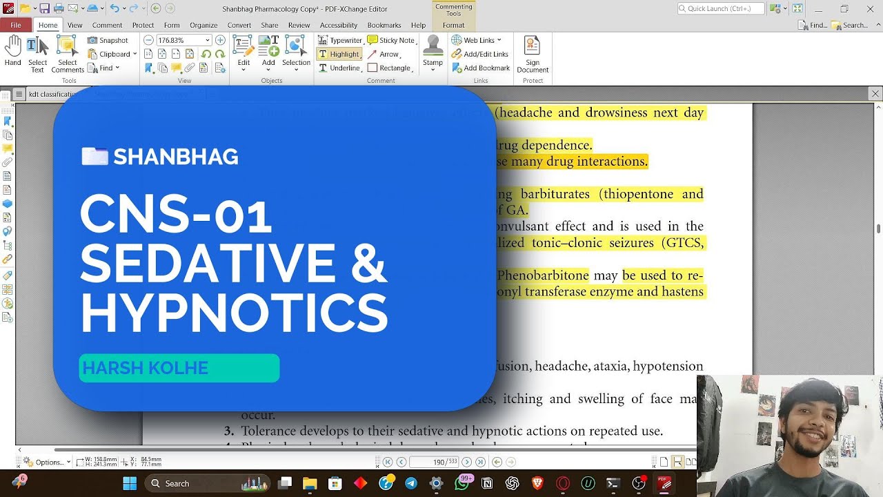Undo the last action

[114, 8]
